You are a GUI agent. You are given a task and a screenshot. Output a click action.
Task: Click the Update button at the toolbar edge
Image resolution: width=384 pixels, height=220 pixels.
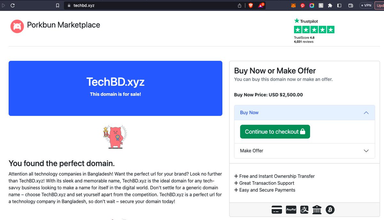click(379, 5)
